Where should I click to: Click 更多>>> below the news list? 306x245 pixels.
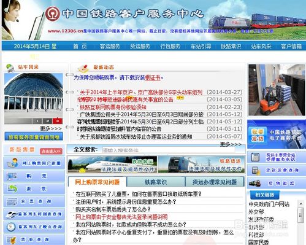pyautogui.click(x=231, y=144)
